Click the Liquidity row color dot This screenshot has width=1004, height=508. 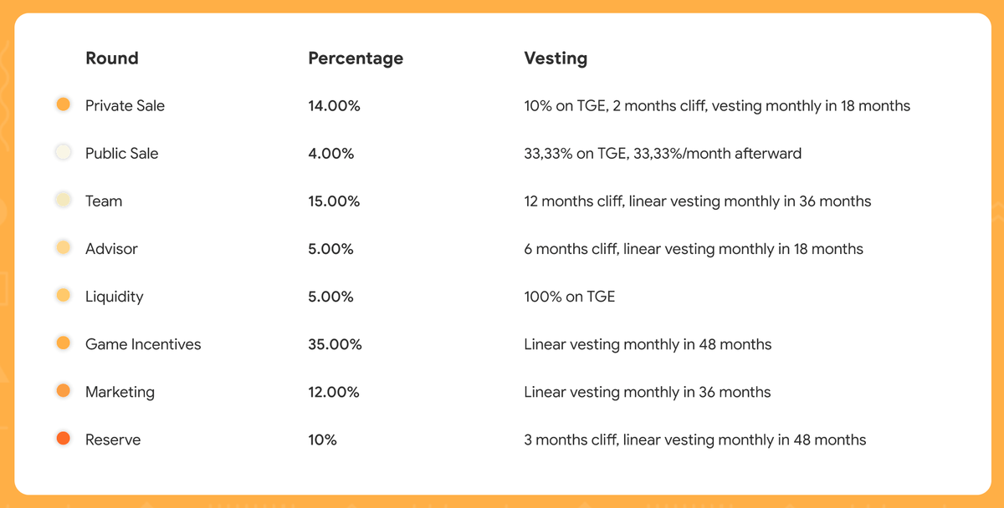coord(63,296)
